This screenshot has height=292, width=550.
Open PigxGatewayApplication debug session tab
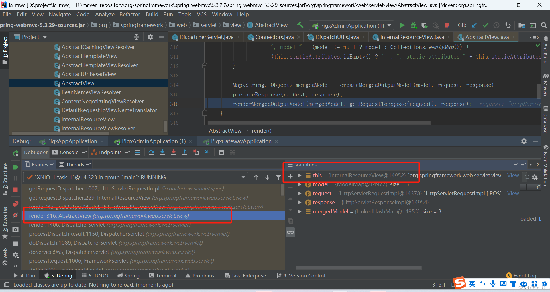point(241,141)
